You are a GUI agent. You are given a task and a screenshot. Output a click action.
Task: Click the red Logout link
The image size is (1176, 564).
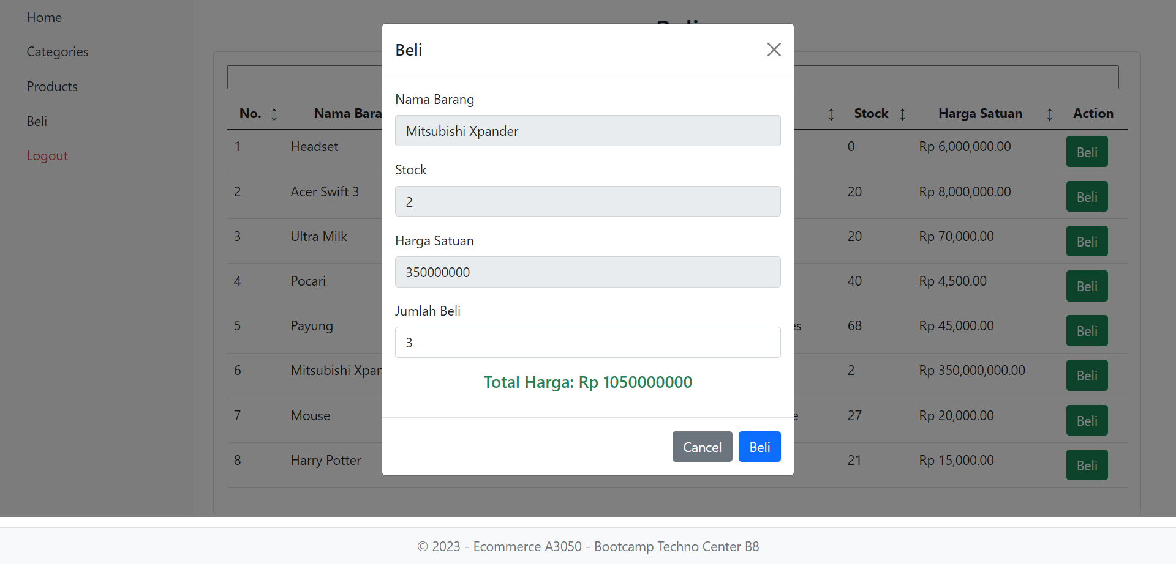pos(47,156)
